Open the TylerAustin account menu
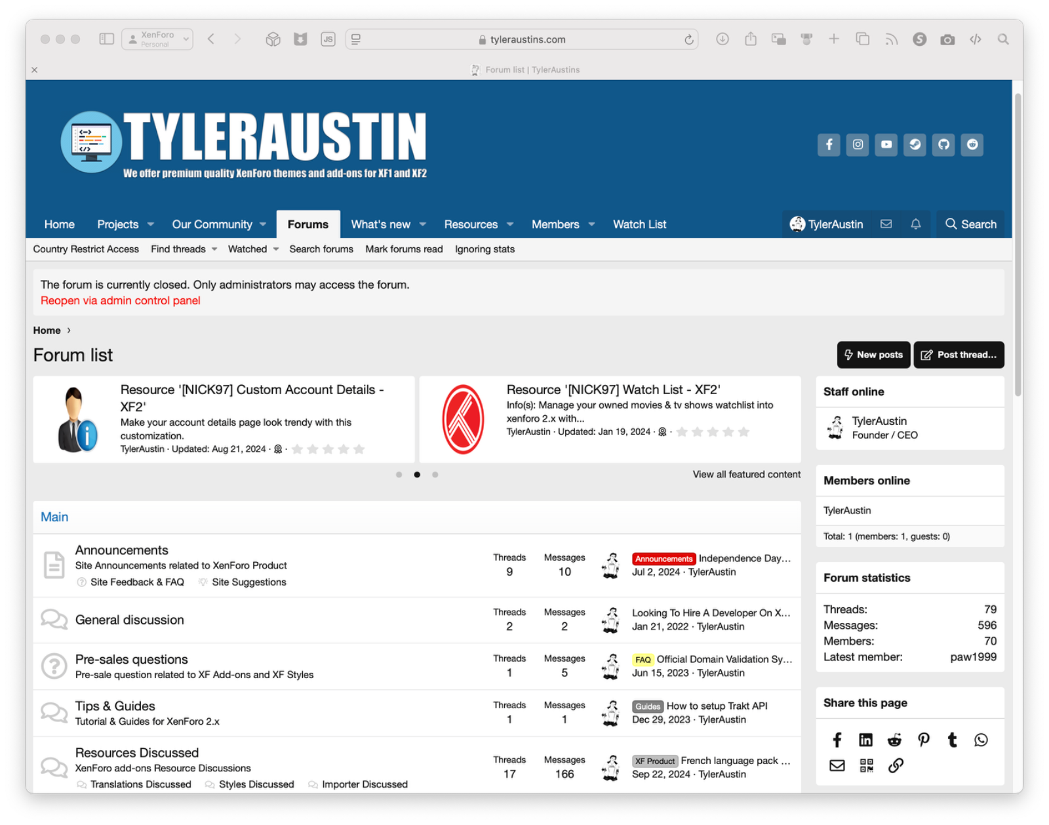This screenshot has height=825, width=1049. [827, 224]
